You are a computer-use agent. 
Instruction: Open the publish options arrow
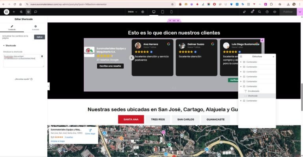coord(300,12)
